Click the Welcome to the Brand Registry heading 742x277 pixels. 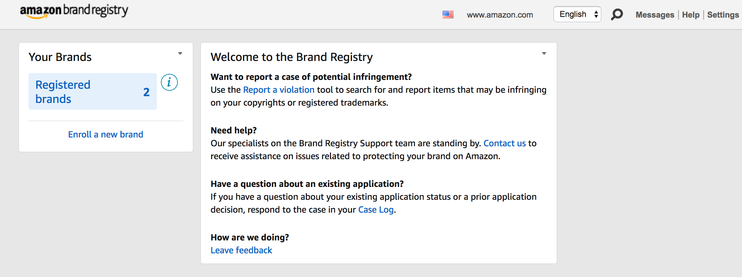pyautogui.click(x=292, y=57)
